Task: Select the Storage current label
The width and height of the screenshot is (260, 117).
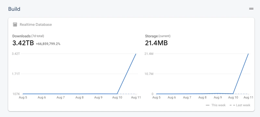Action: (x=158, y=36)
